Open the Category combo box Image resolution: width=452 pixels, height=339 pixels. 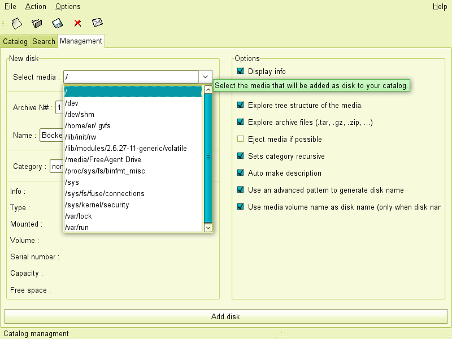click(x=57, y=166)
